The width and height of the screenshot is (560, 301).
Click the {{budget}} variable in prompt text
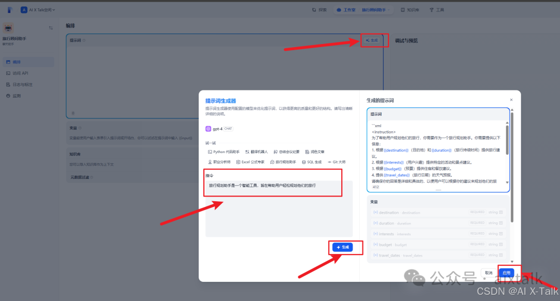click(393, 169)
